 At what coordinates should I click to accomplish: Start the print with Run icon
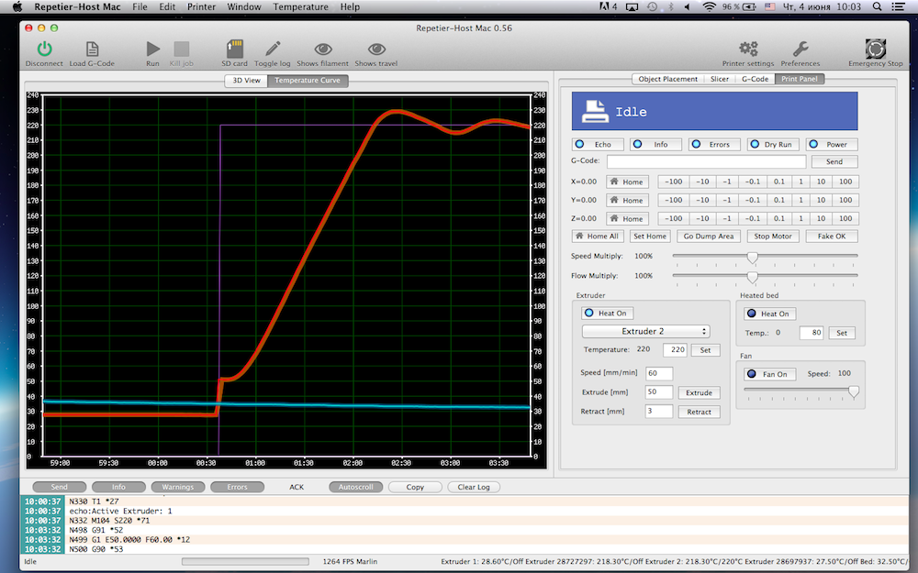click(152, 50)
